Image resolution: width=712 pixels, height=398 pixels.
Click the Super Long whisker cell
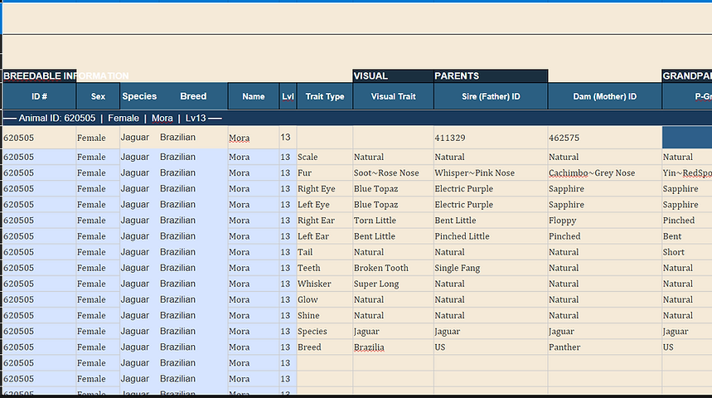[393, 284]
